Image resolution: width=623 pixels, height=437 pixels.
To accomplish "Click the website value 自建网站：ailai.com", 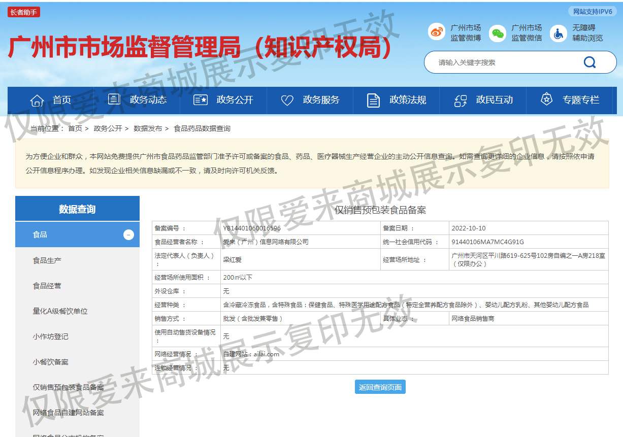I will [x=251, y=354].
